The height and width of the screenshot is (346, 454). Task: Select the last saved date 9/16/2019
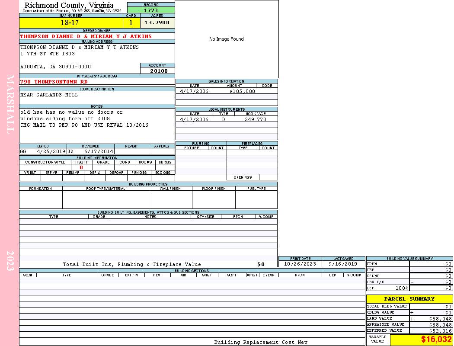click(x=343, y=264)
